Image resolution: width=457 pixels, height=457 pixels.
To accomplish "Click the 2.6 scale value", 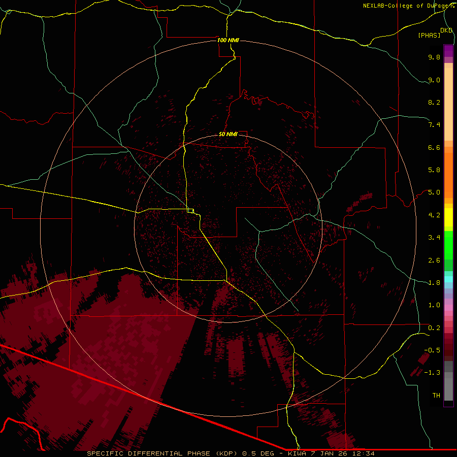I will pos(434,260).
